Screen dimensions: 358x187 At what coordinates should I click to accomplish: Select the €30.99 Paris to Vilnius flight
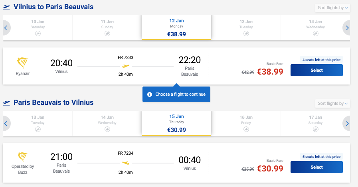pos(316,167)
